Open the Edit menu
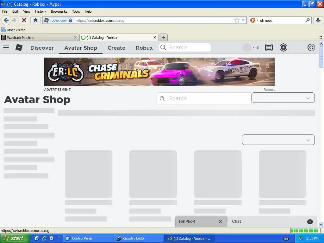 click(15, 12)
